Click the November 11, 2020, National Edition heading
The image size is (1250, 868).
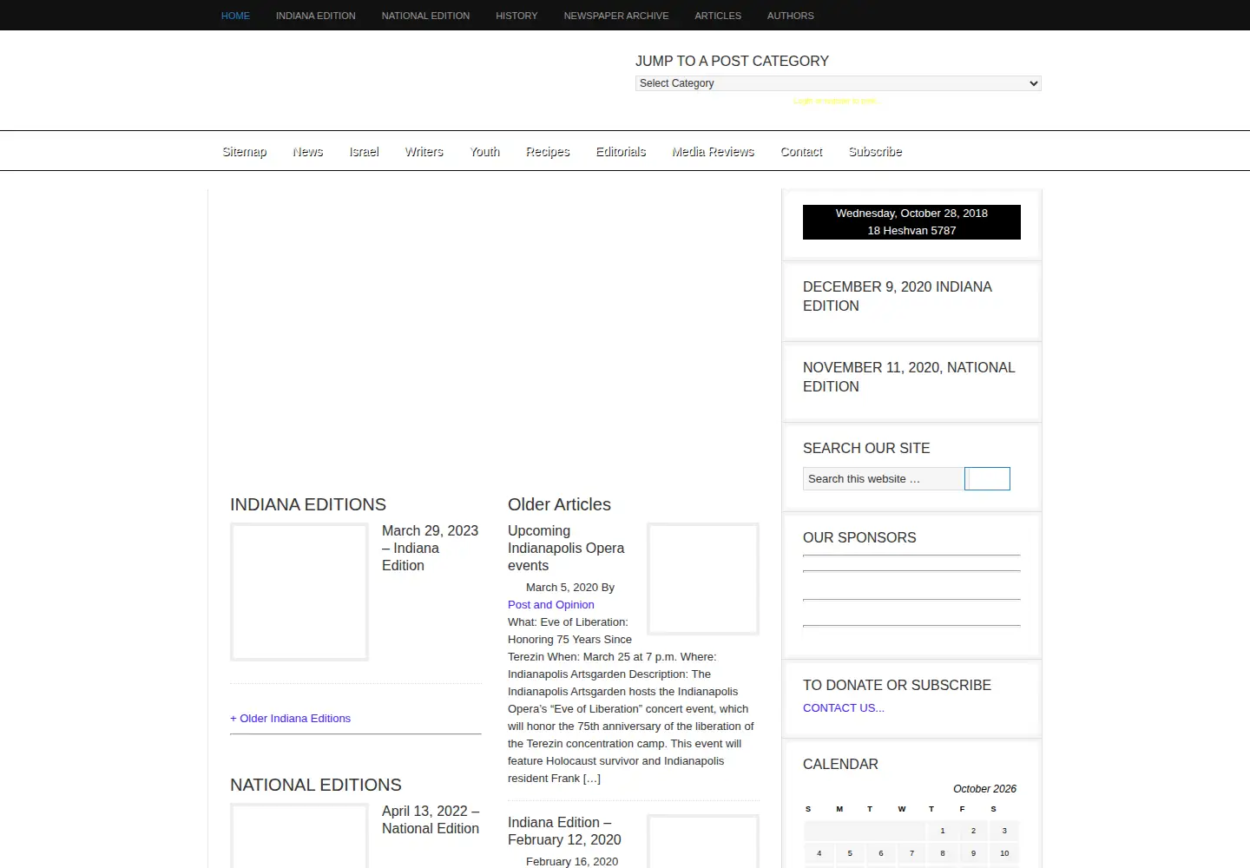pos(909,378)
